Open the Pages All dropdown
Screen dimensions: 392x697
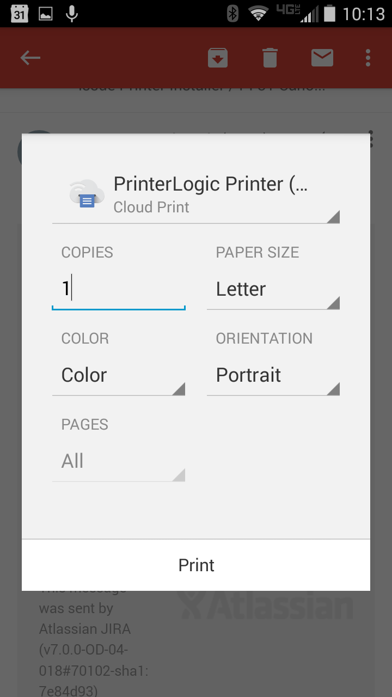[118, 461]
